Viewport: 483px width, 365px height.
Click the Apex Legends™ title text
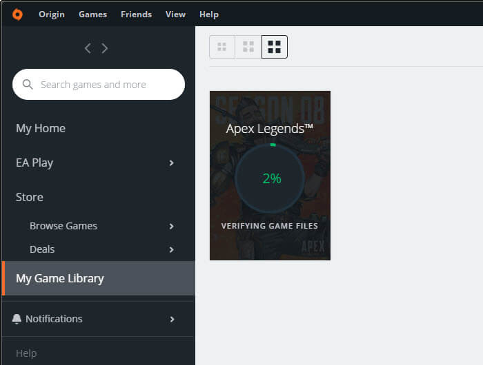pyautogui.click(x=270, y=129)
